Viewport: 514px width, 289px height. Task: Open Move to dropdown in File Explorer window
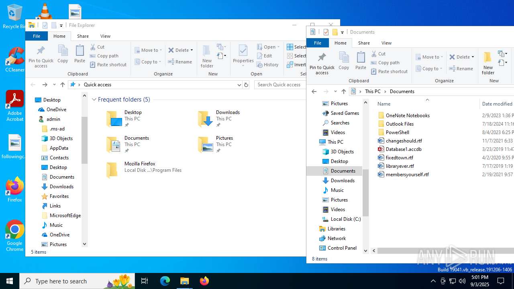[x=148, y=50]
